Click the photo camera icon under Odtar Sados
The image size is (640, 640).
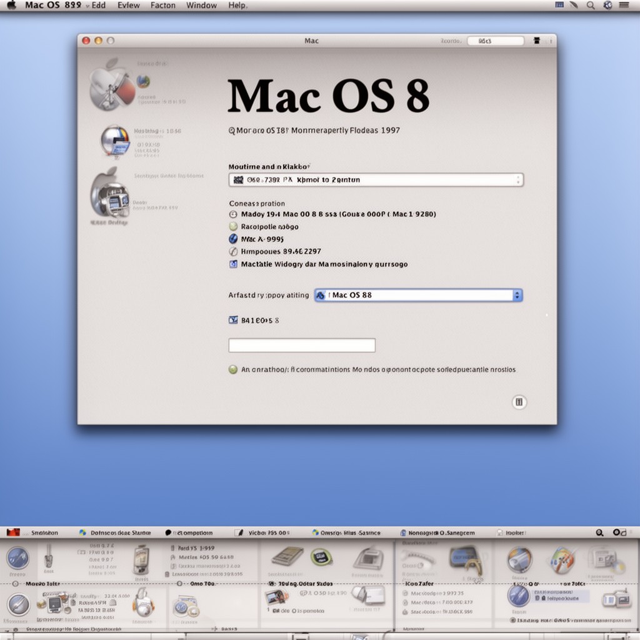point(276,597)
